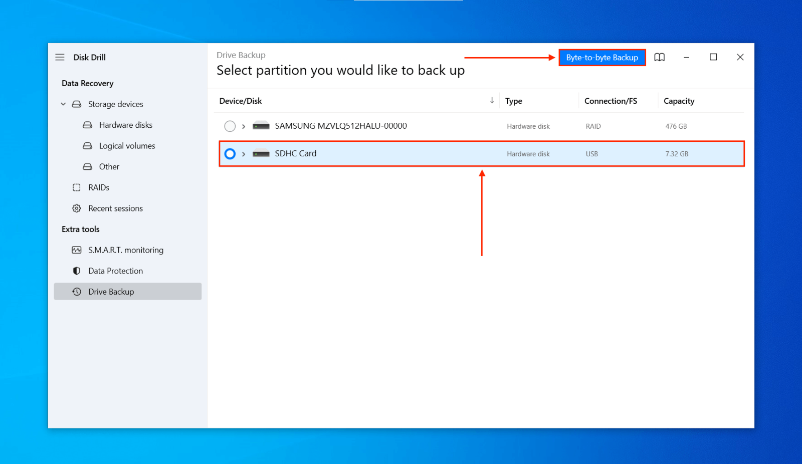
Task: Open the hamburger menu in Disk Drill
Action: (x=60, y=57)
